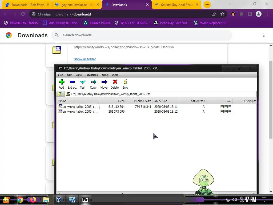Open the Tools menu in 7-Zip
This screenshot has height=205, width=273.
pyautogui.click(x=105, y=75)
